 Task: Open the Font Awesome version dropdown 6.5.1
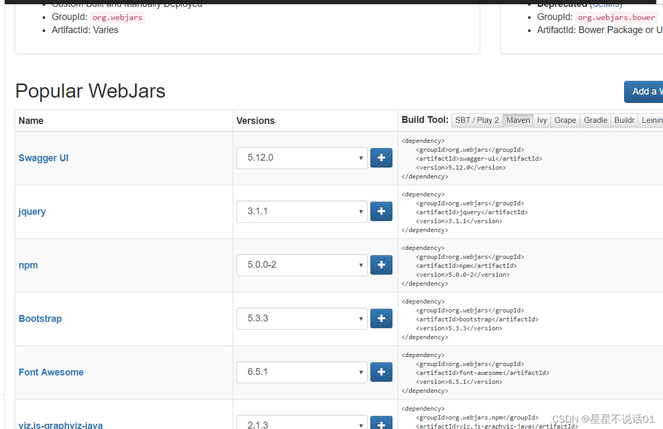coord(302,372)
